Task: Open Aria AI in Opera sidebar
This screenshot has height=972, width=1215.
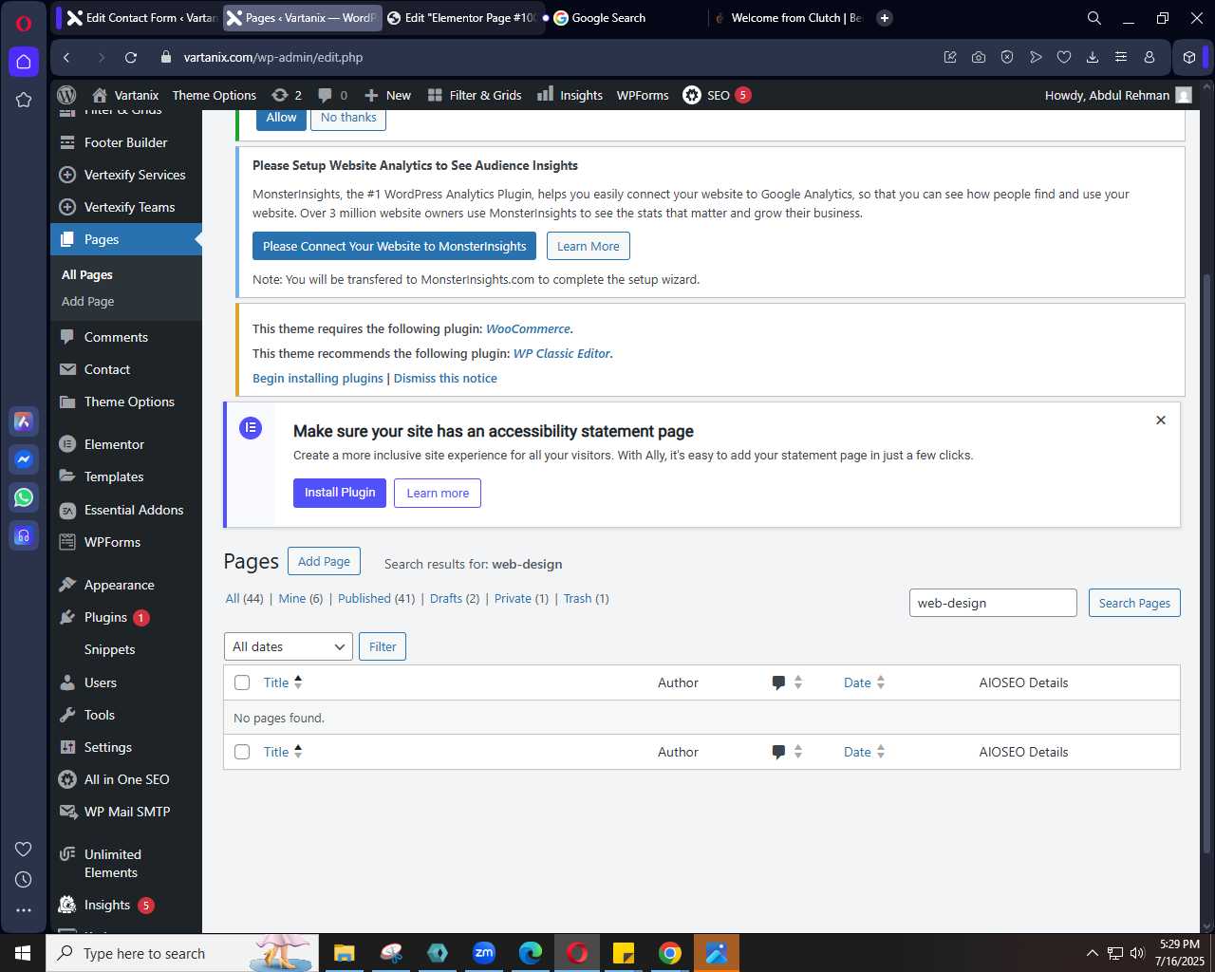Action: click(x=24, y=421)
